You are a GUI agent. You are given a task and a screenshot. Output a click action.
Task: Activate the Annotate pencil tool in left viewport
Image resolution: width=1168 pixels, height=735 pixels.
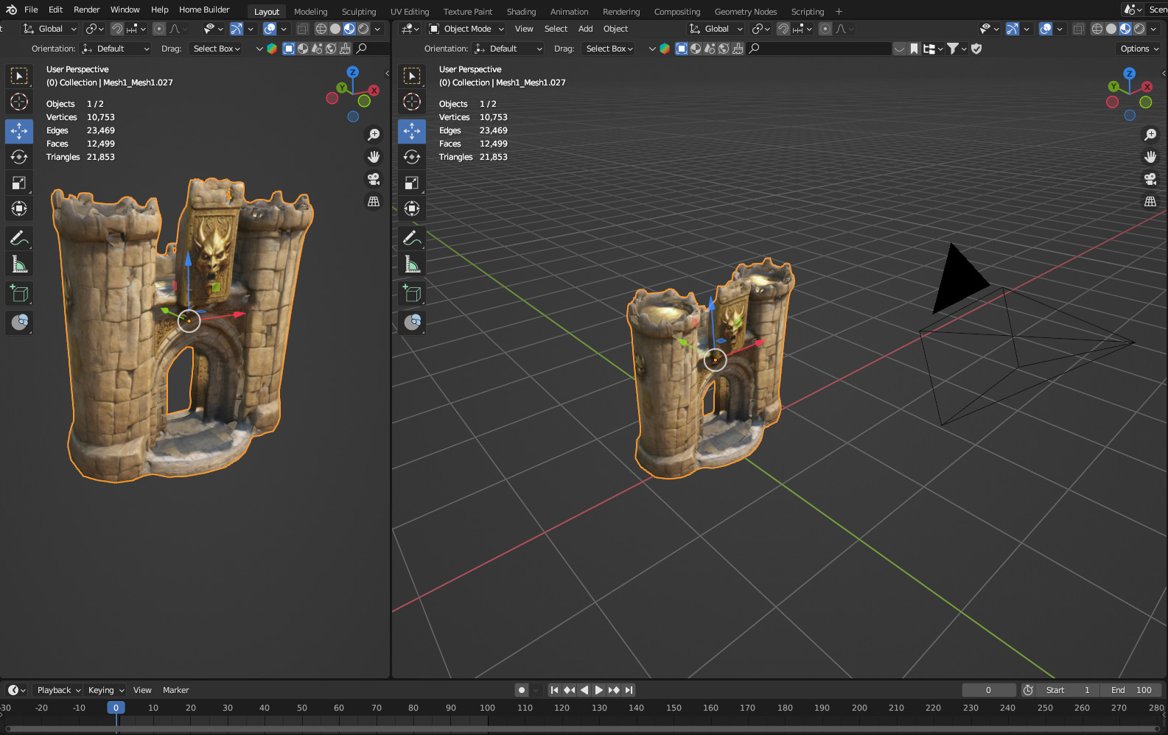pyautogui.click(x=19, y=238)
